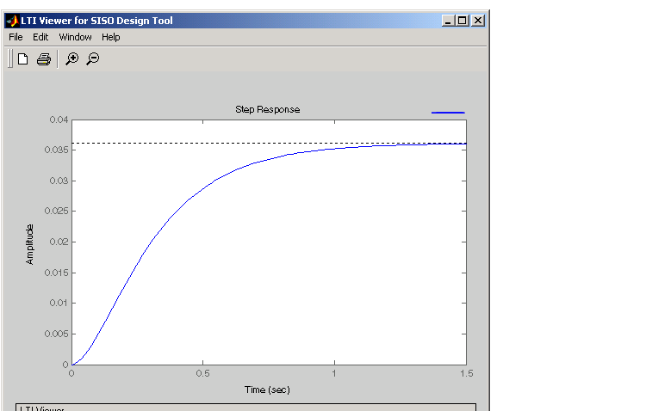Click the 0.035 y-axis tick label
646x411 pixels.
pyautogui.click(x=57, y=150)
